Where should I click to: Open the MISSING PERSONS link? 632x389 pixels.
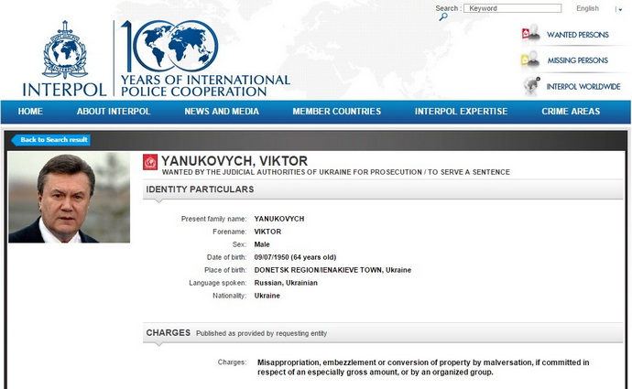[x=578, y=60]
